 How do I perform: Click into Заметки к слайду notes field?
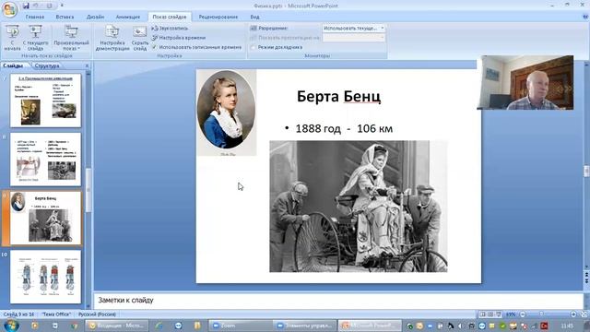click(338, 301)
